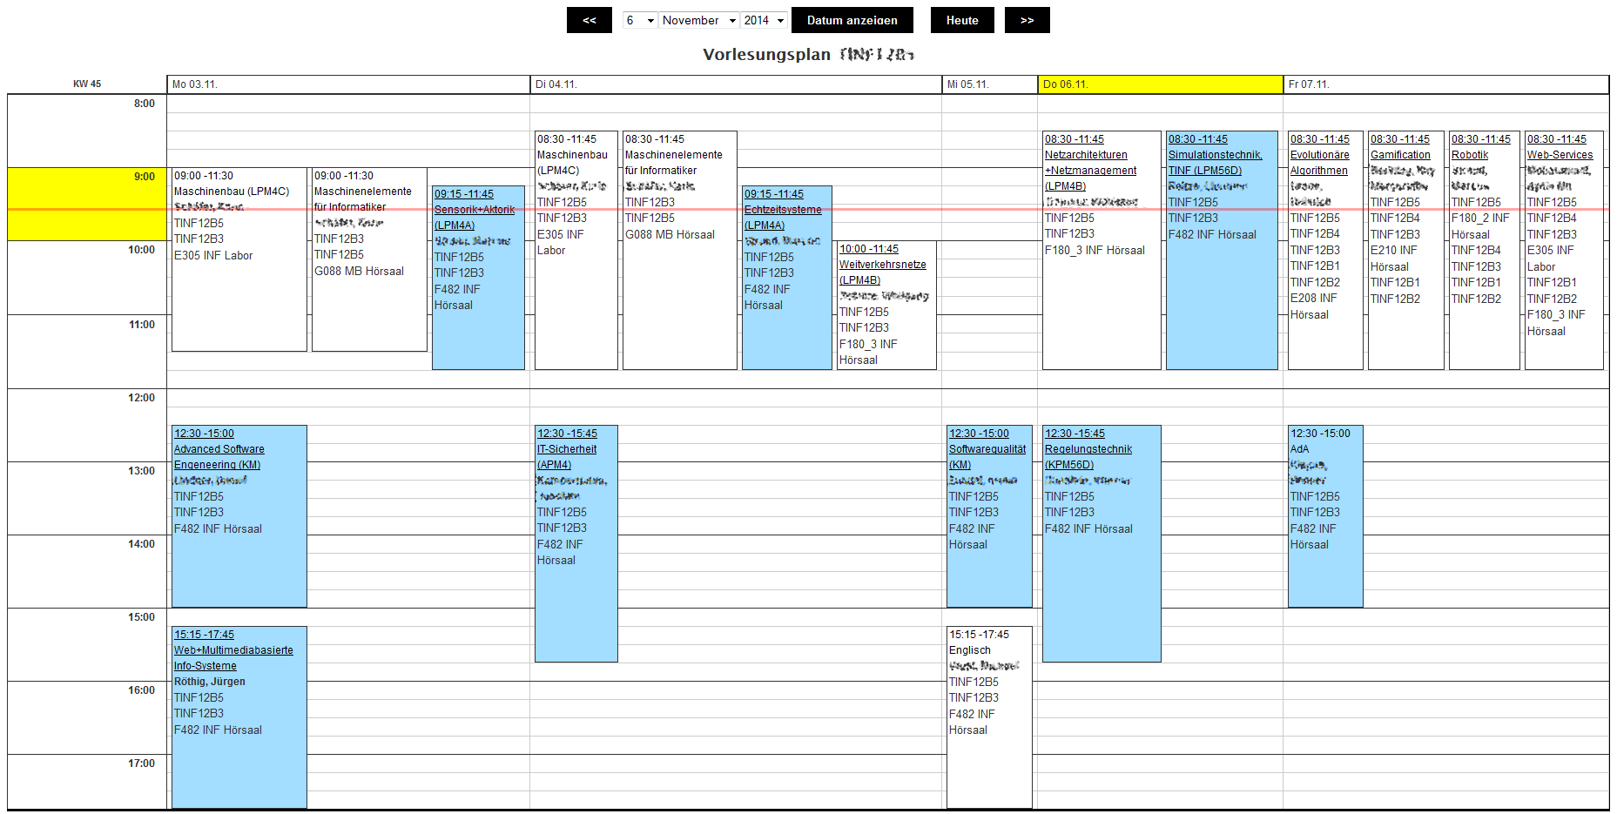Open the IT-Sicherheit lecture link
This screenshot has height=814, width=1617.
click(x=567, y=449)
